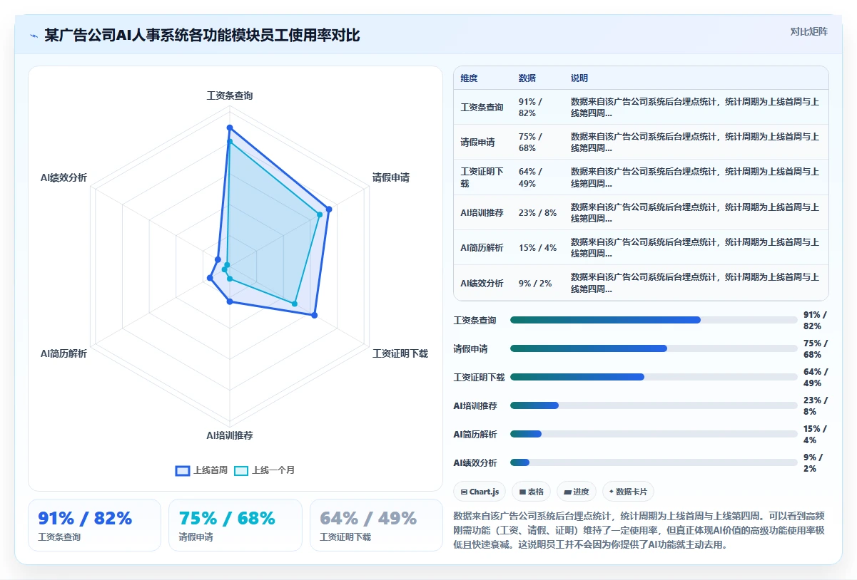The height and width of the screenshot is (580, 857).
Task: Select the AI培训推荐 table row cell
Action: (x=482, y=212)
